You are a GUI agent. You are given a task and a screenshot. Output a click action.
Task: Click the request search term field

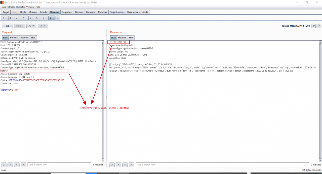[59, 165]
